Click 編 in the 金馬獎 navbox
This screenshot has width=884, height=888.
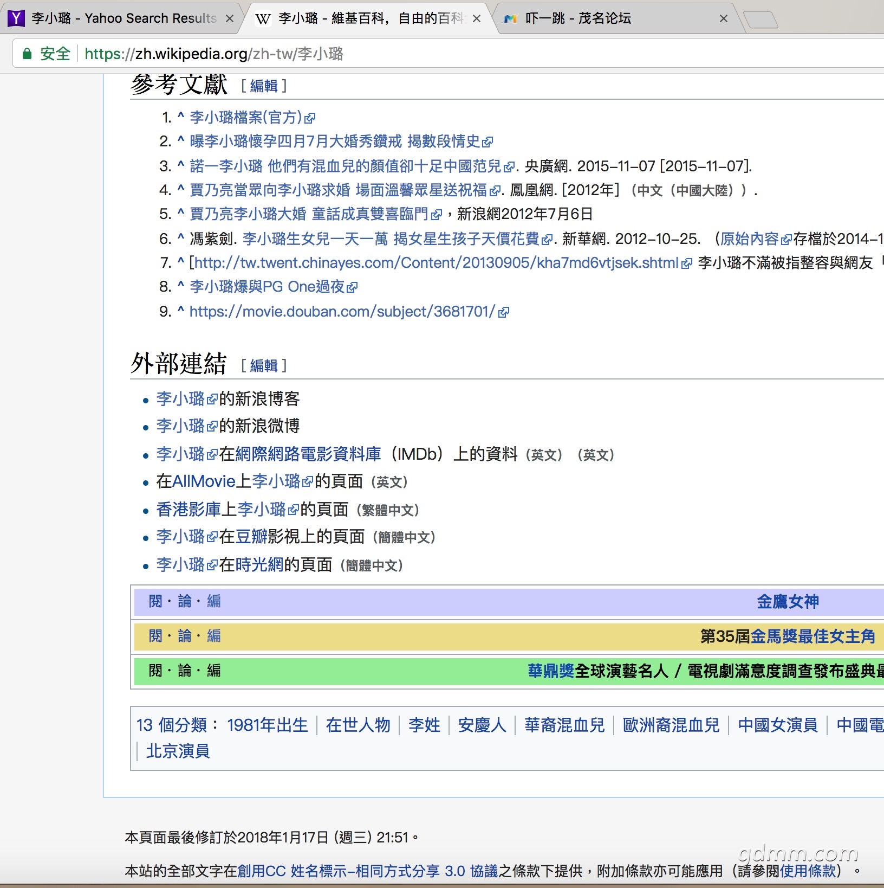(214, 636)
